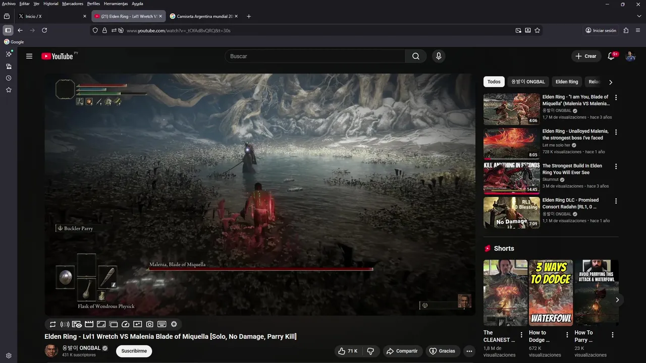Open options for "Unalloyed Malenia" video

click(x=616, y=132)
